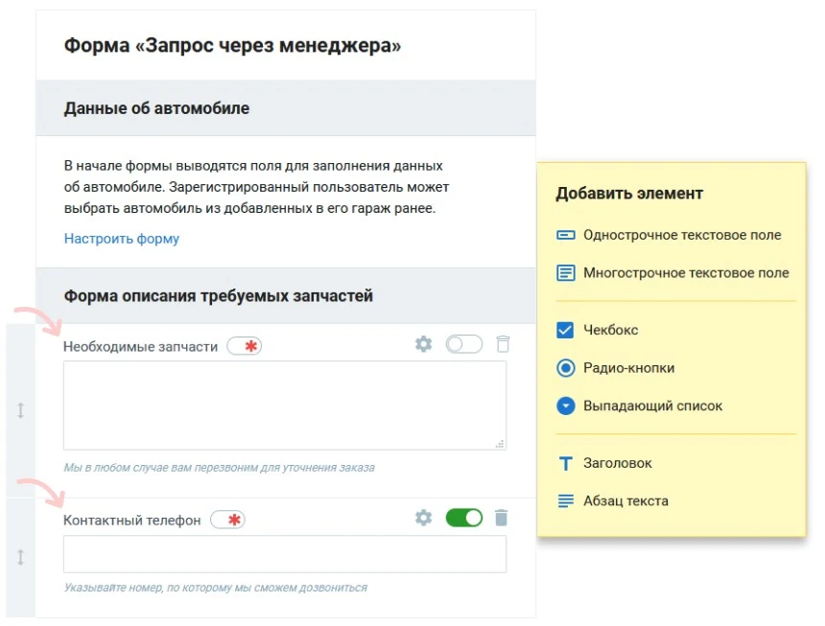Click the Данные об автомобиле section header

(x=155, y=108)
